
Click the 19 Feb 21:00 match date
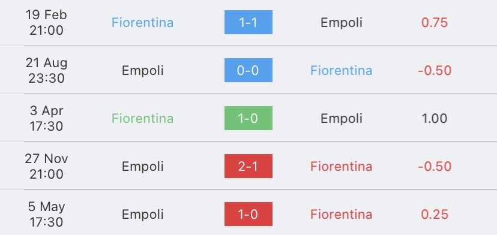tap(46, 23)
